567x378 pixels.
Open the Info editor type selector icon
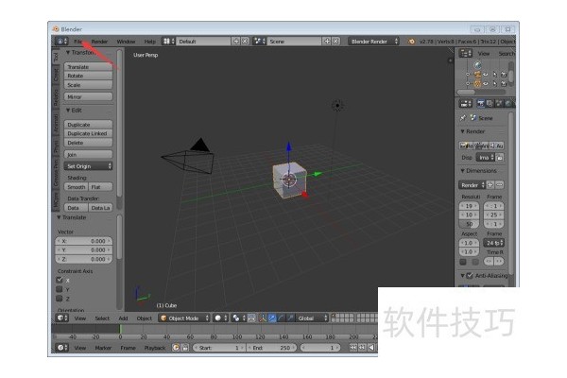[x=61, y=42]
